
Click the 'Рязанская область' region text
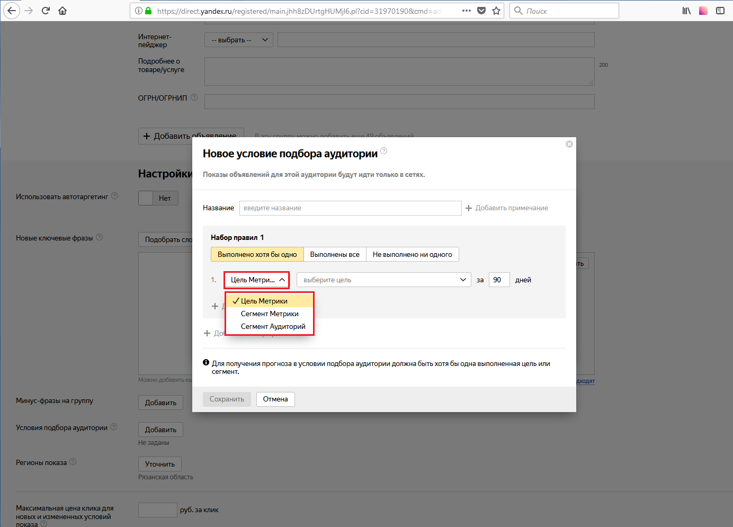point(166,477)
